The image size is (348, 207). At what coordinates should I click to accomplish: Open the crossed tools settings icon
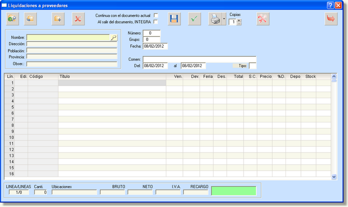[x=263, y=19]
